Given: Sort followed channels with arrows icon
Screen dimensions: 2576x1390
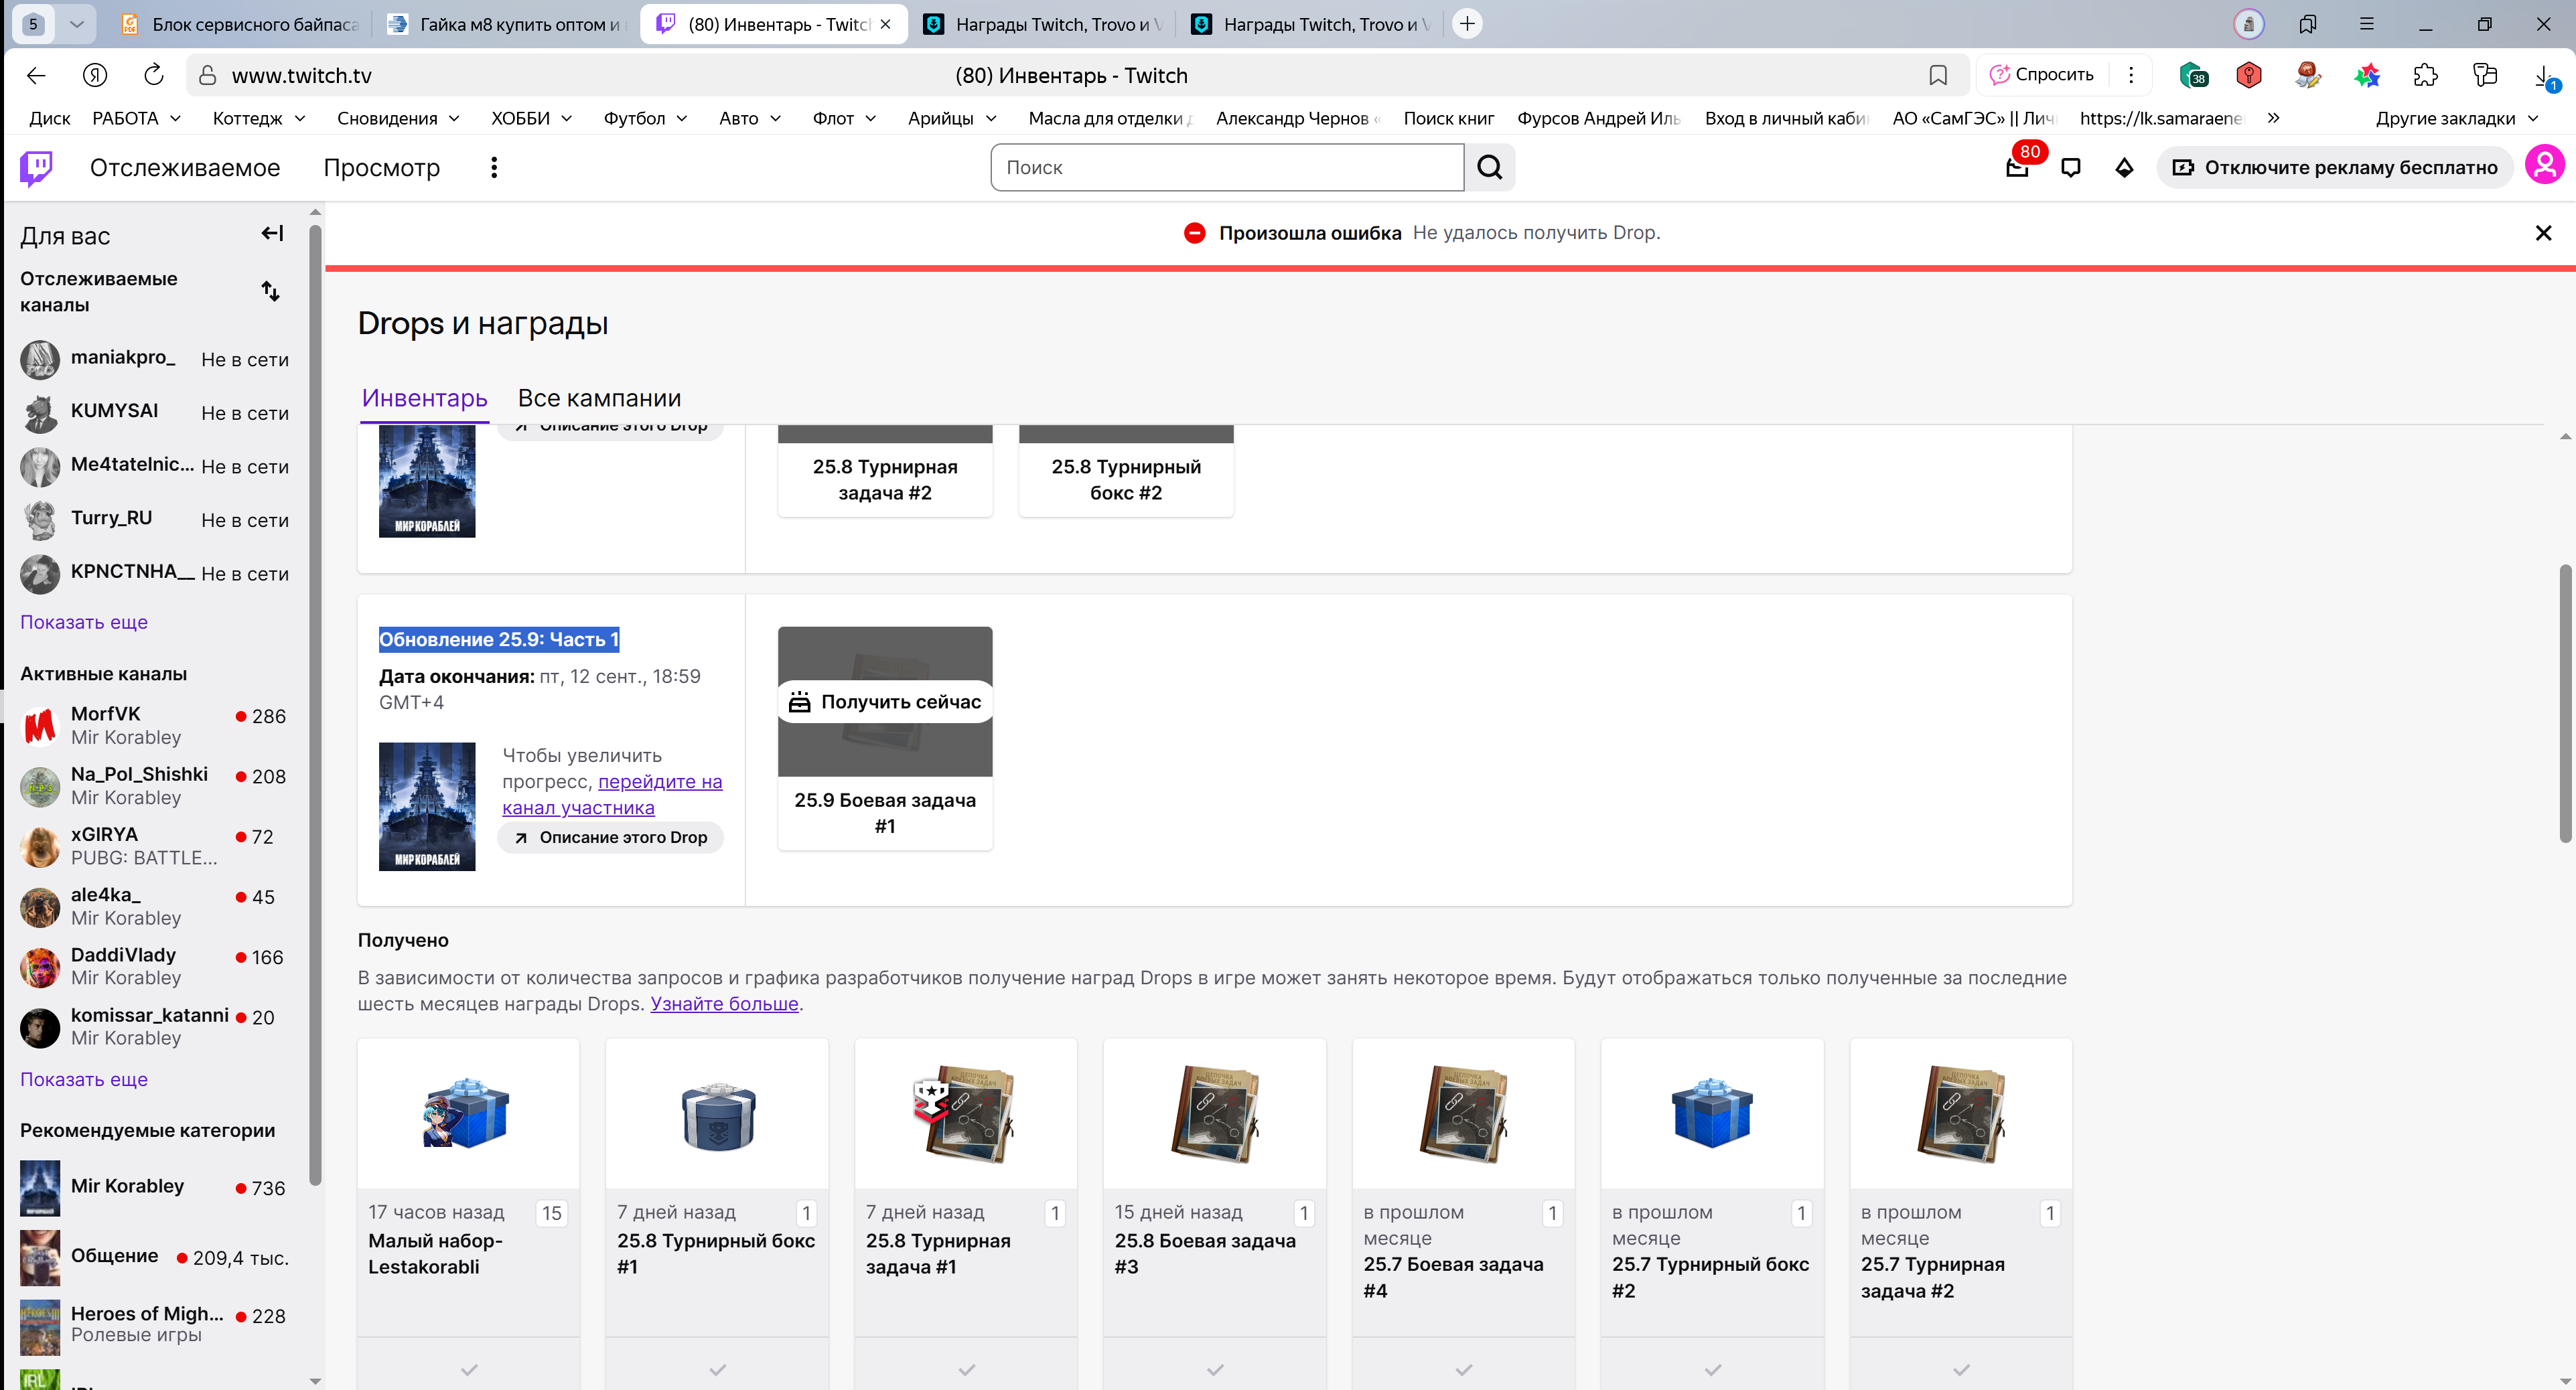Looking at the screenshot, I should pyautogui.click(x=270, y=291).
